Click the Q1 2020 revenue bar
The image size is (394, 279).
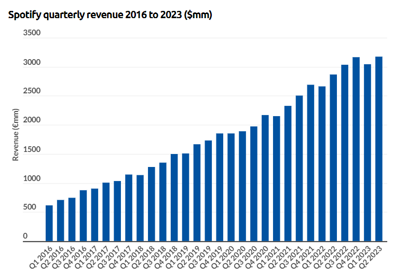tap(231, 187)
